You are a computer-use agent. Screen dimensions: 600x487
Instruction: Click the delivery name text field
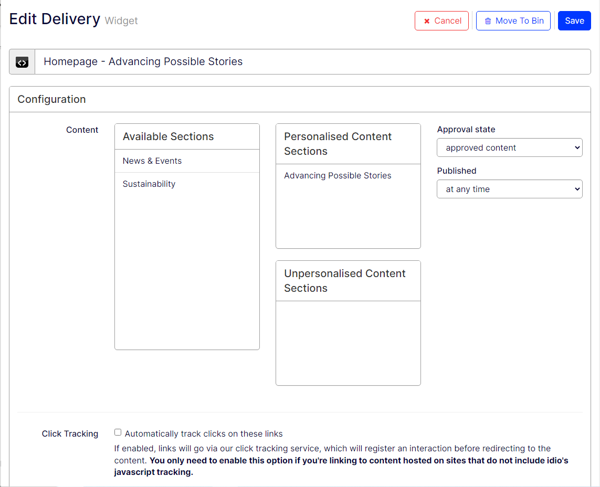coord(312,62)
